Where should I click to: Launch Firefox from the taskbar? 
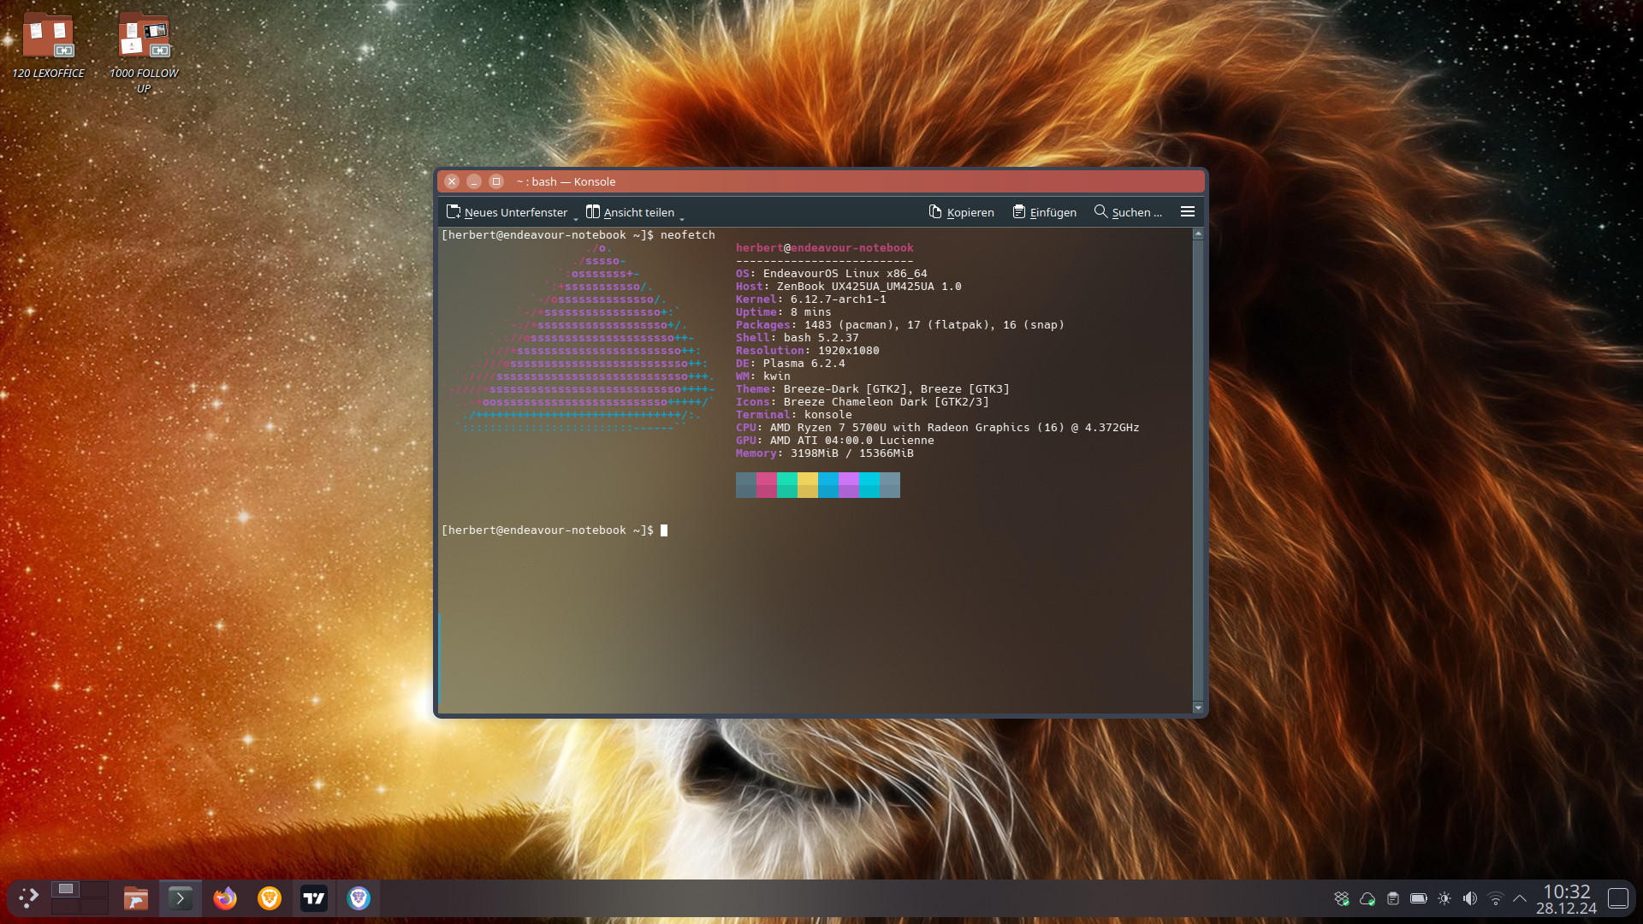tap(225, 898)
